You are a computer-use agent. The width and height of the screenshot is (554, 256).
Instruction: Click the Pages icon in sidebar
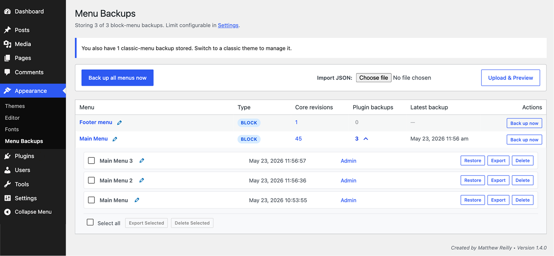click(x=7, y=58)
